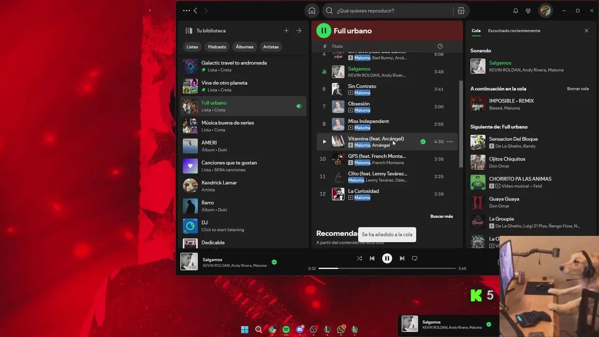Click the browse icon in search bar
Screen dimensions: 599x337
pyautogui.click(x=461, y=11)
